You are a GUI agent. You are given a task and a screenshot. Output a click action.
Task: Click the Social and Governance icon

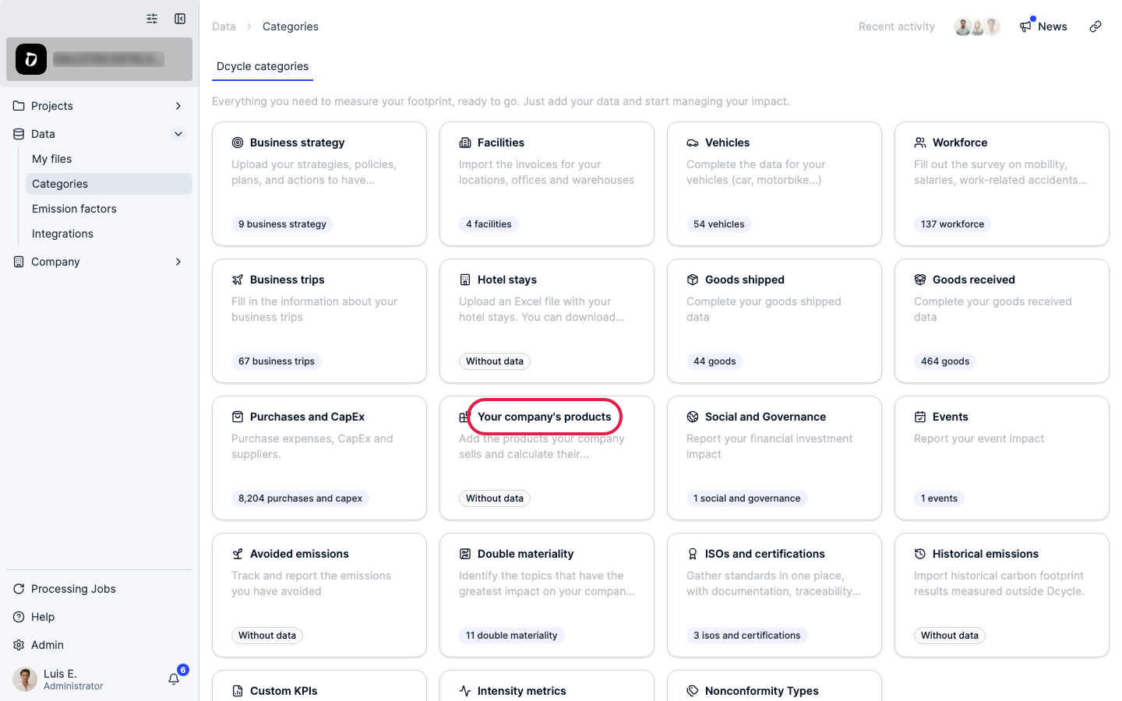[x=693, y=417]
